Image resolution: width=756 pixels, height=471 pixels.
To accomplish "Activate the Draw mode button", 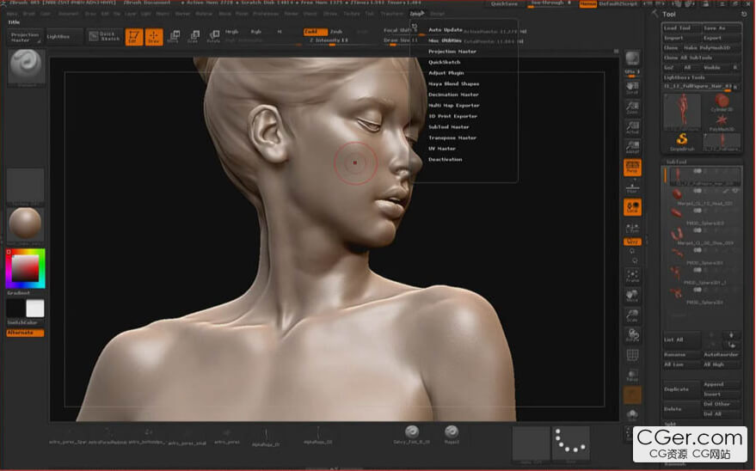I will click(154, 37).
